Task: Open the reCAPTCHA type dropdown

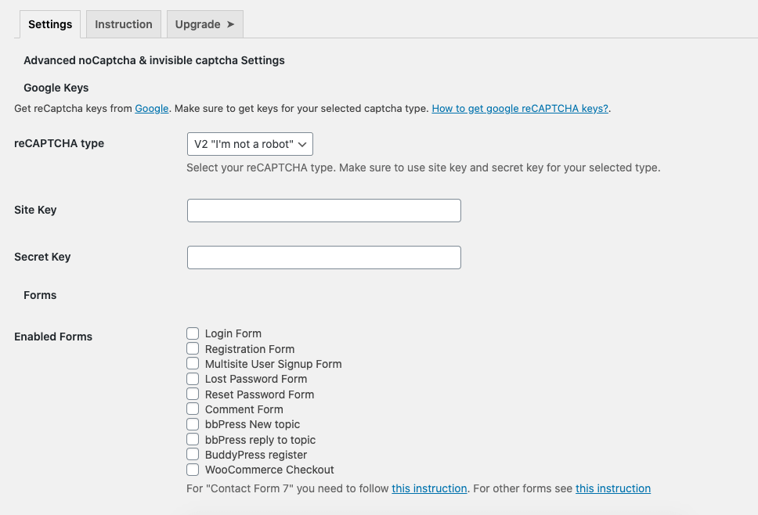Action: click(x=250, y=144)
